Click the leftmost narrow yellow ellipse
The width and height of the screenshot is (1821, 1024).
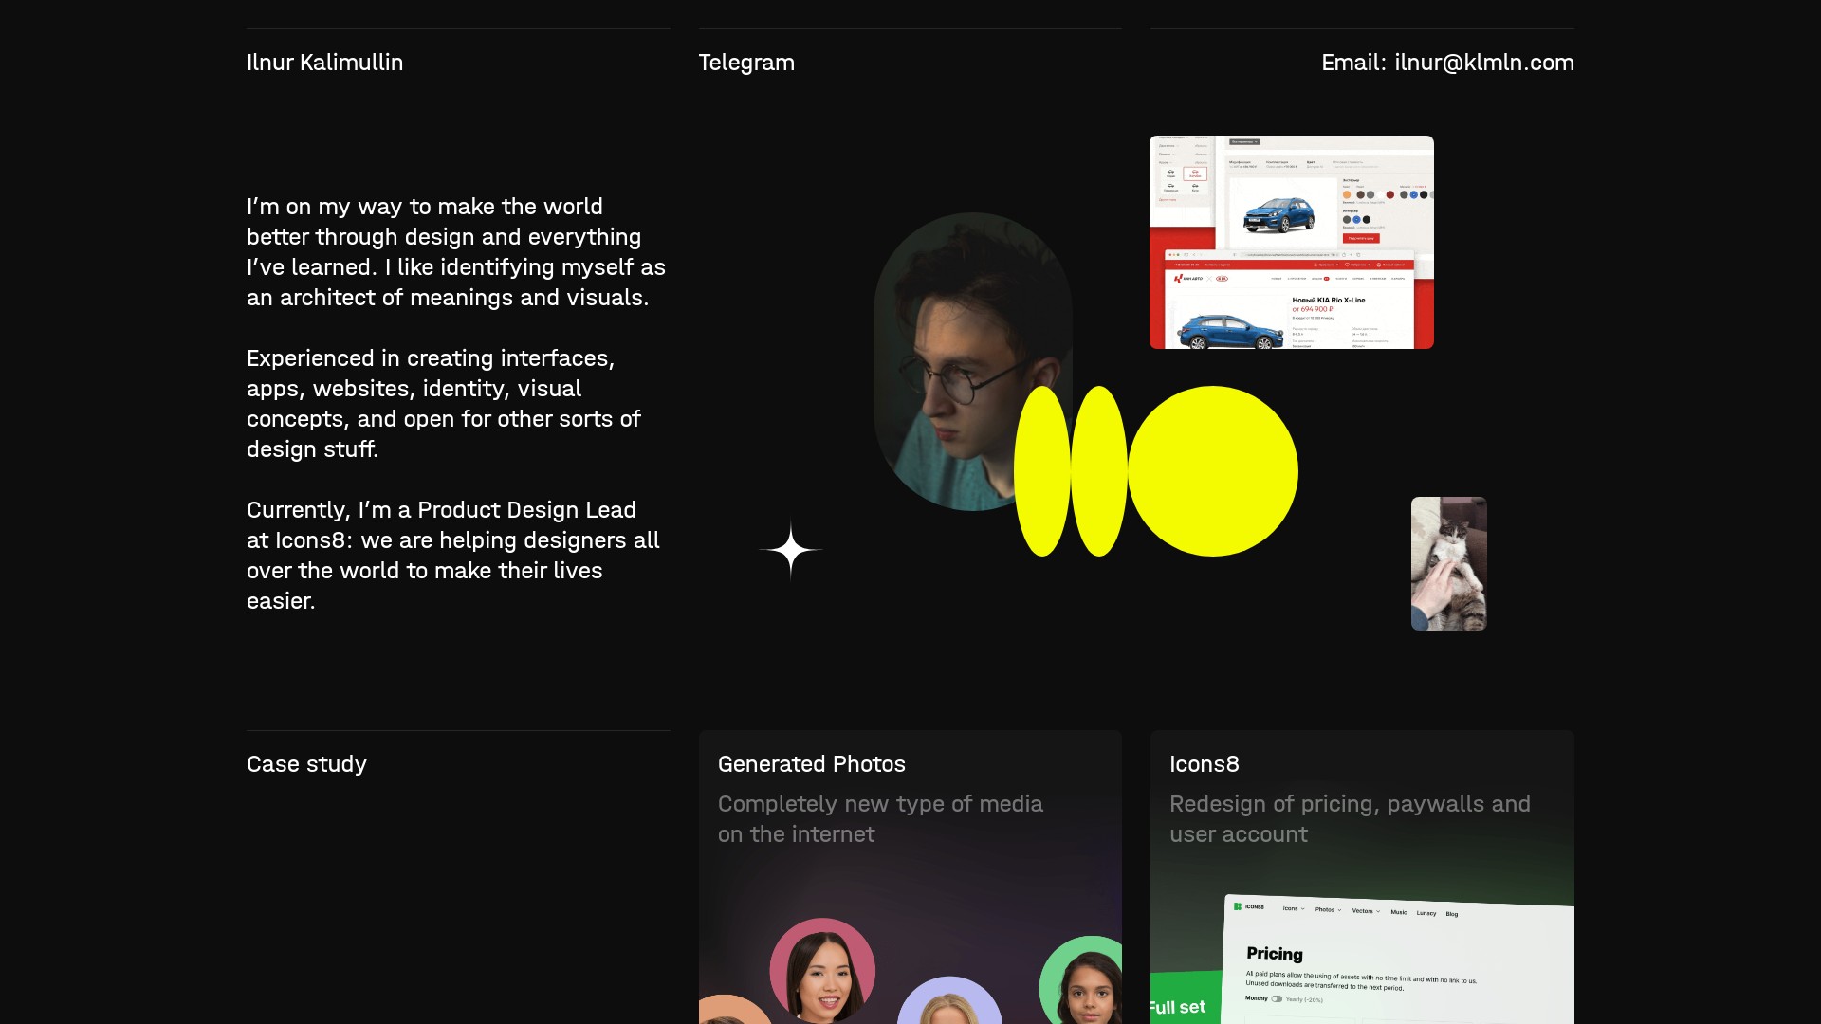pos(1041,471)
